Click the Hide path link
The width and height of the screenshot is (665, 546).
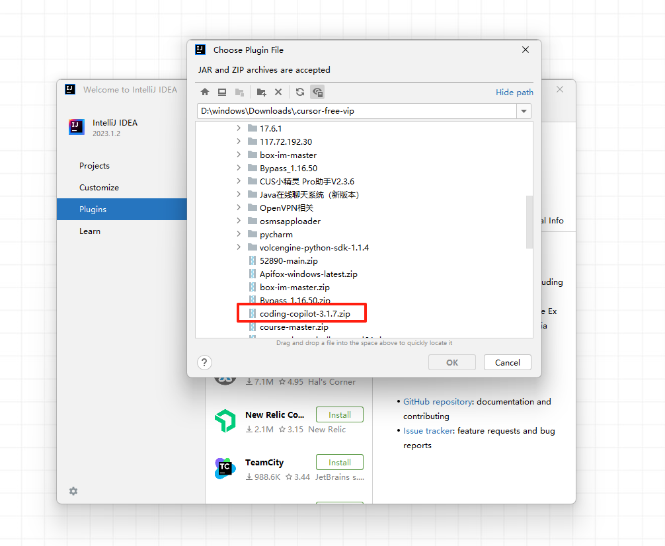coord(514,92)
